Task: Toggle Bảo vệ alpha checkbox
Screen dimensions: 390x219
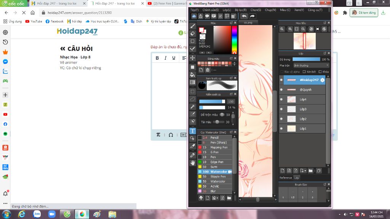Action: (x=282, y=72)
